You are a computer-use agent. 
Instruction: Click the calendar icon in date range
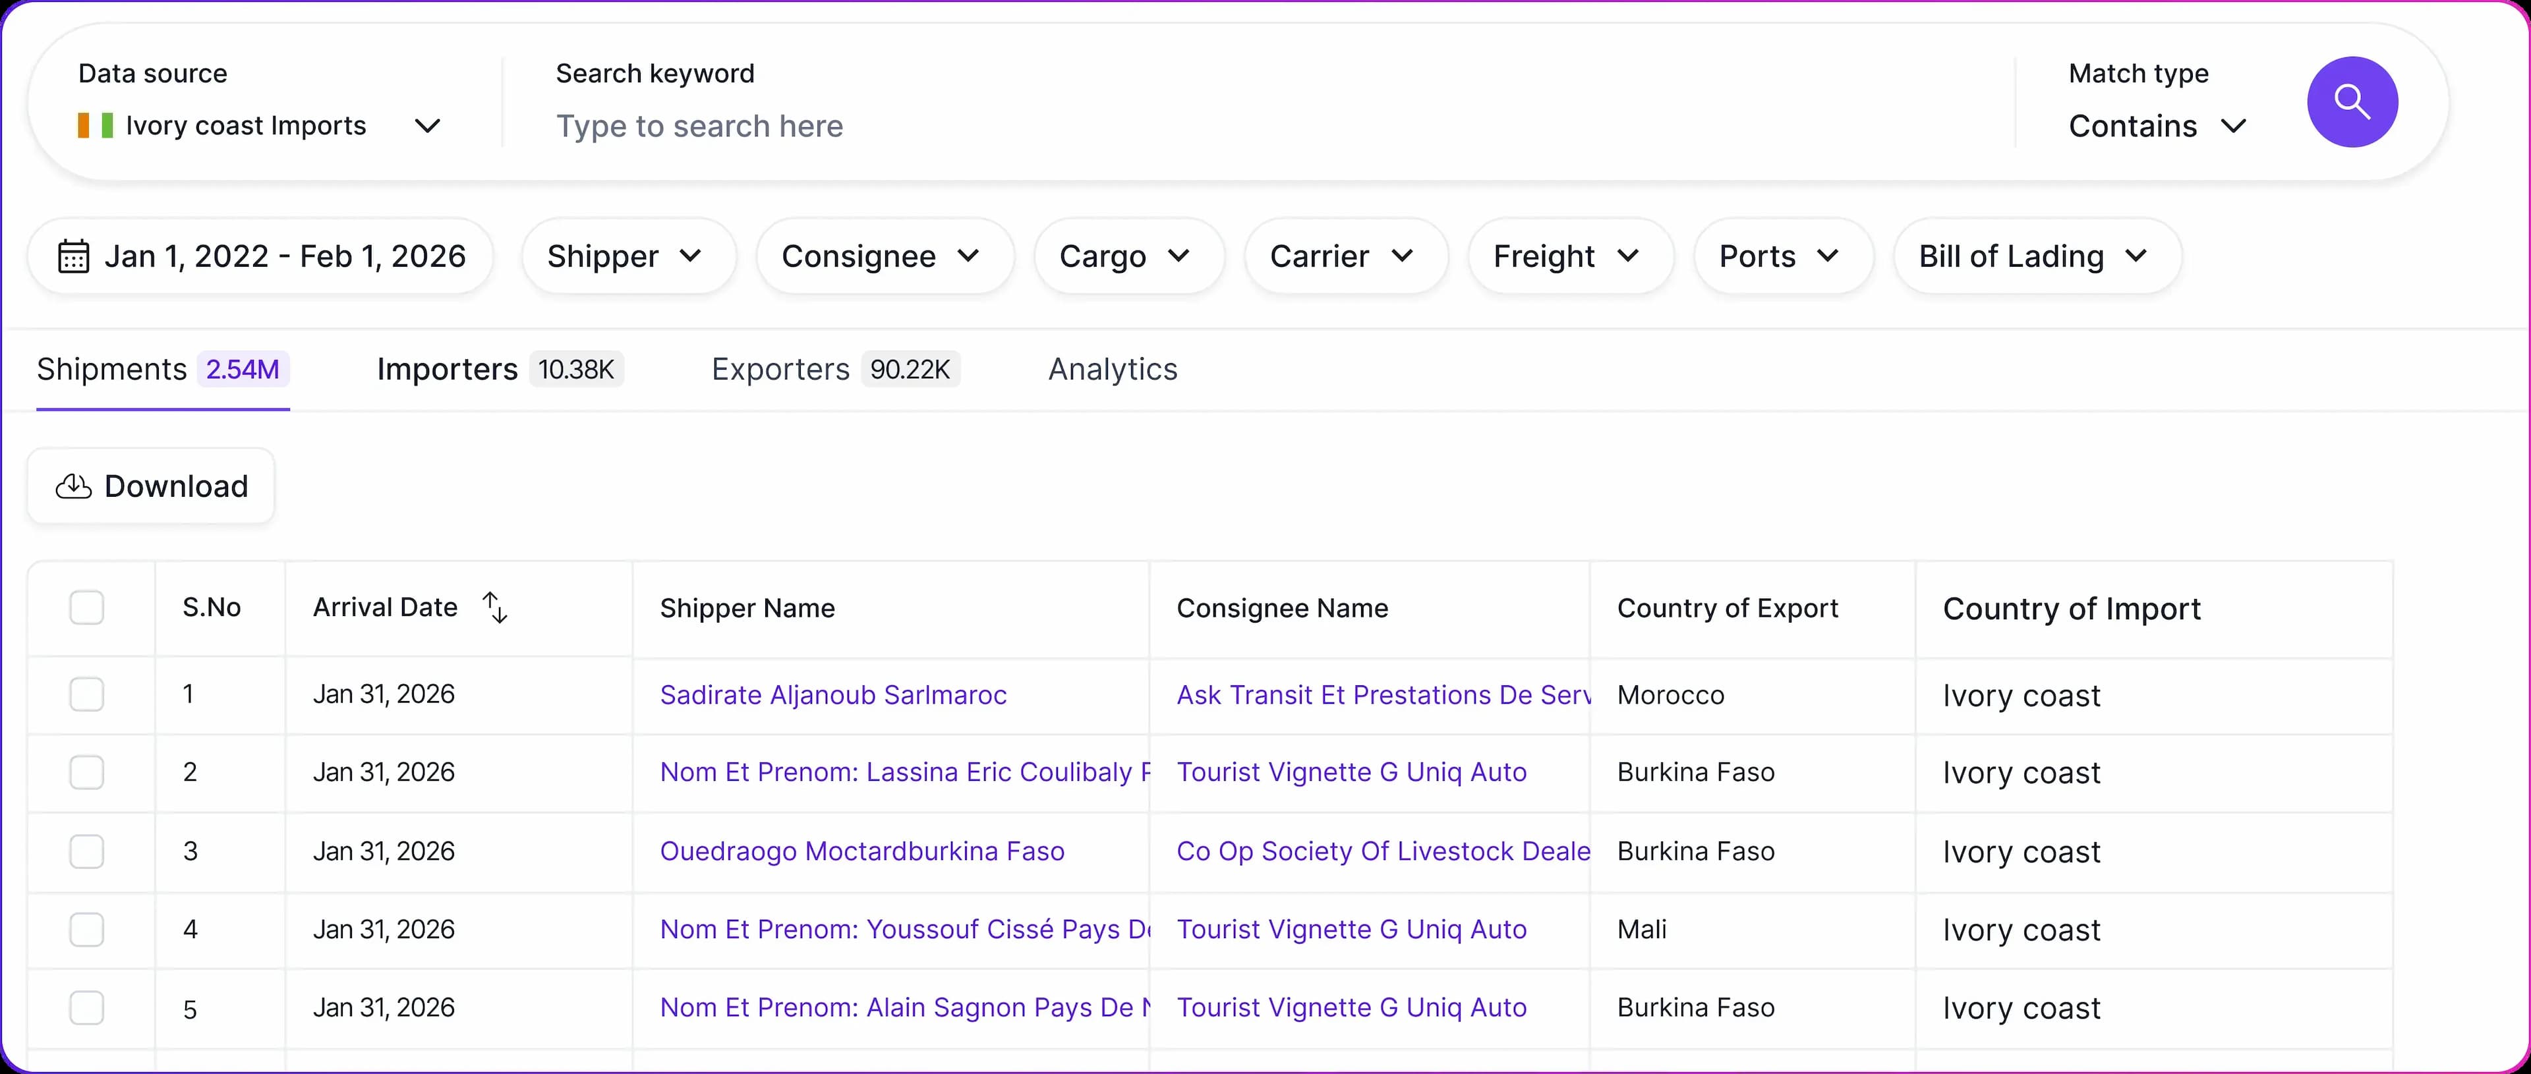coord(74,256)
